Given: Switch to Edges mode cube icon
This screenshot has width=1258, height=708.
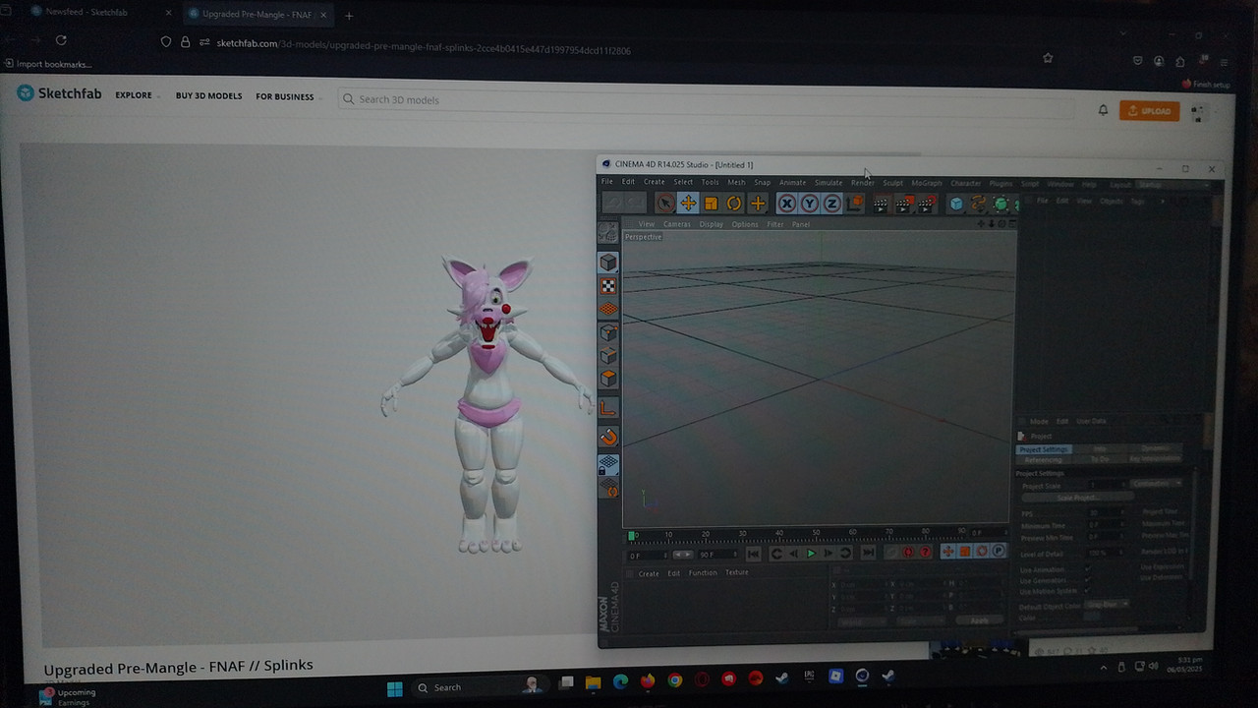Looking at the screenshot, I should click(x=608, y=355).
